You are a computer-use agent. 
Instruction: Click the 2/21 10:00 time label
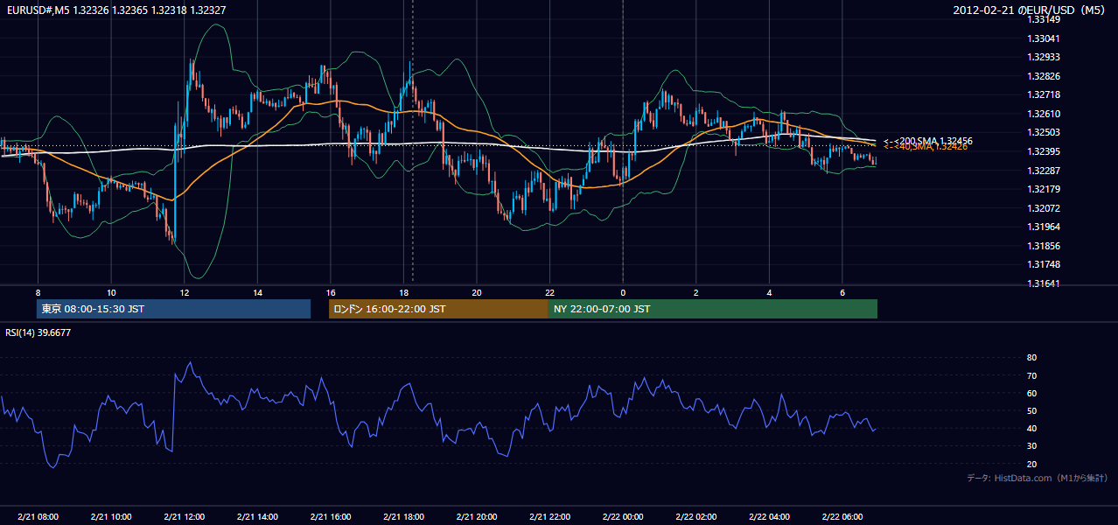pyautogui.click(x=111, y=517)
